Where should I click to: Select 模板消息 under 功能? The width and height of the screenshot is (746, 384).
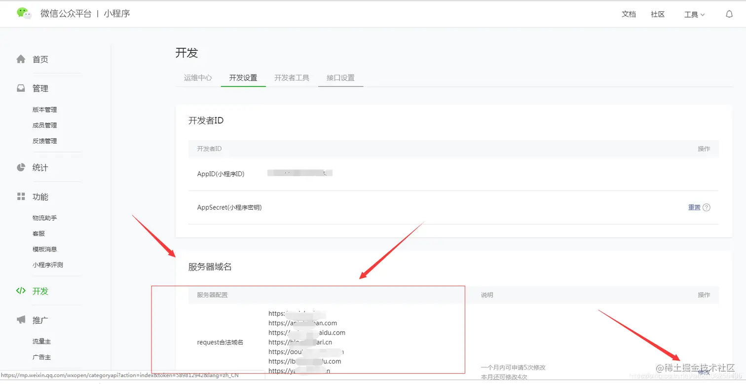click(x=45, y=249)
